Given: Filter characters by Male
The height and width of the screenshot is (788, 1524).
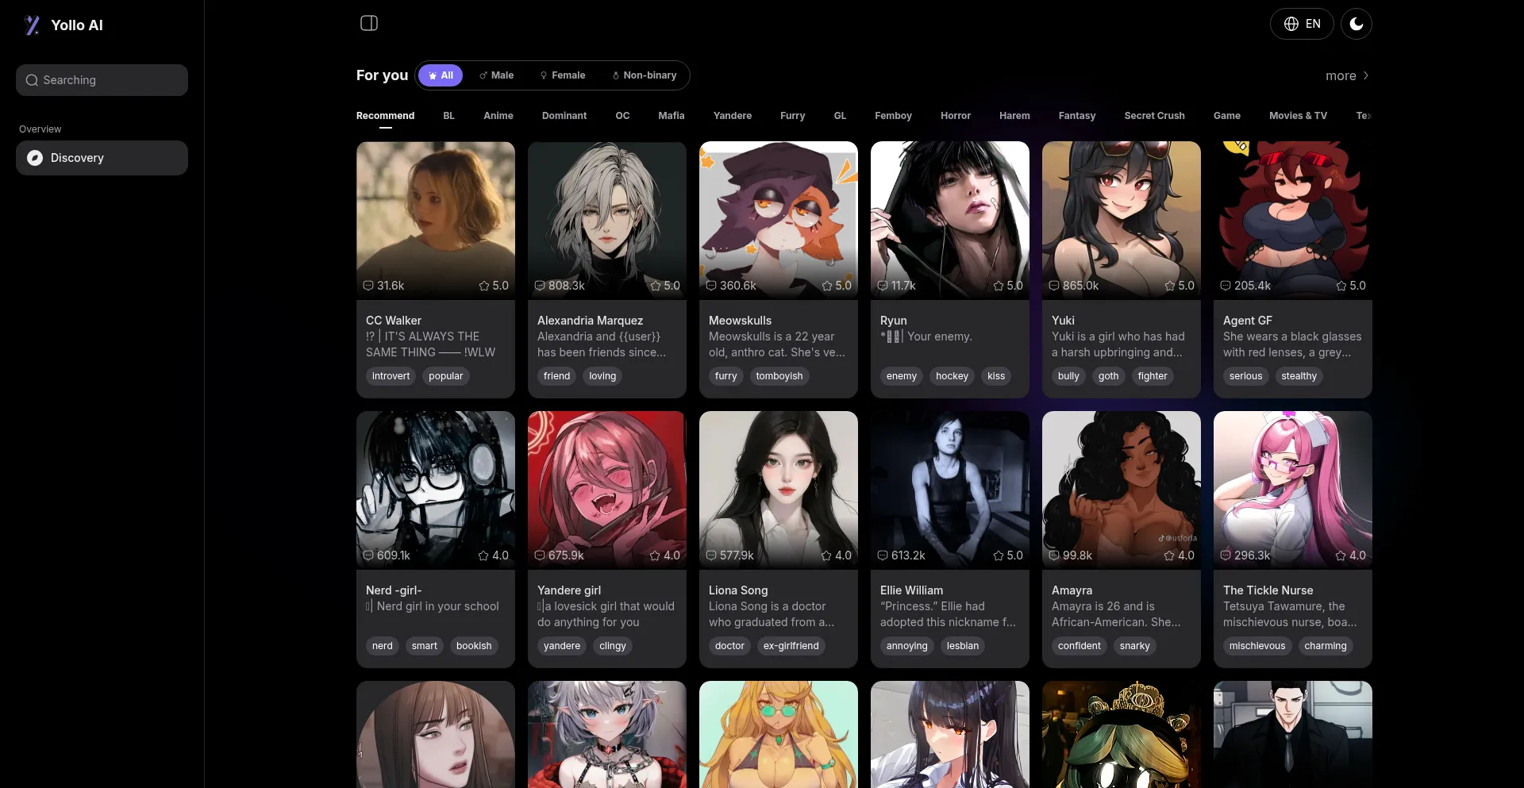Looking at the screenshot, I should [x=496, y=75].
